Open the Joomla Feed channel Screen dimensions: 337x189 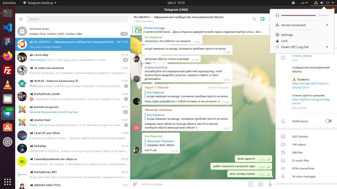click(x=73, y=123)
